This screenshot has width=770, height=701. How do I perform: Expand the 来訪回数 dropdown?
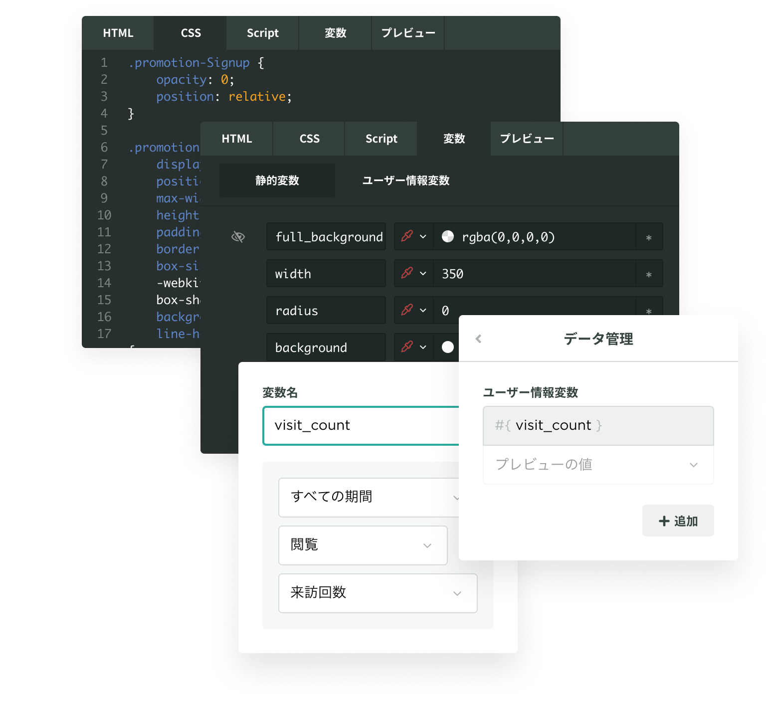[x=378, y=593]
